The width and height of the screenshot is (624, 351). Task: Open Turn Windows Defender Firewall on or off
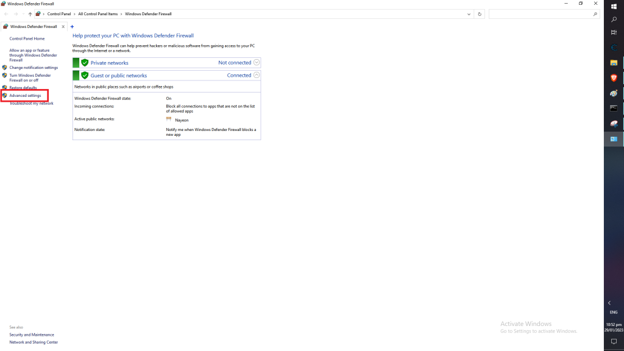(x=30, y=77)
